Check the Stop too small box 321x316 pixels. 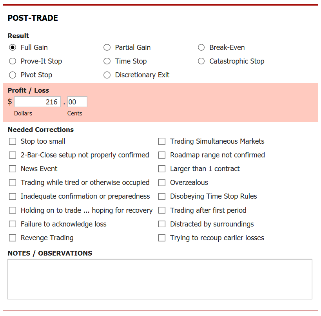[13, 141]
